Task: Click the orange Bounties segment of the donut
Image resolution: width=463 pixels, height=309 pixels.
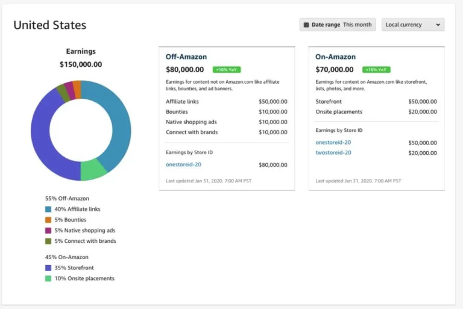Action: 77,89
